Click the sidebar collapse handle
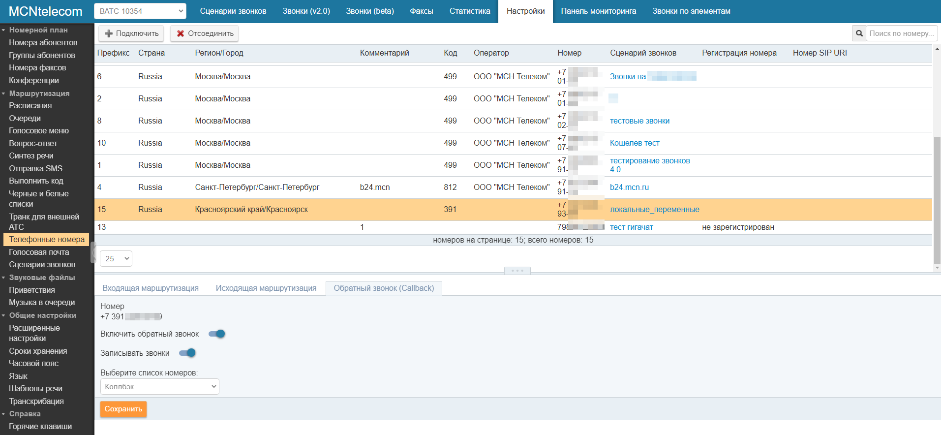941x435 pixels. (92, 252)
